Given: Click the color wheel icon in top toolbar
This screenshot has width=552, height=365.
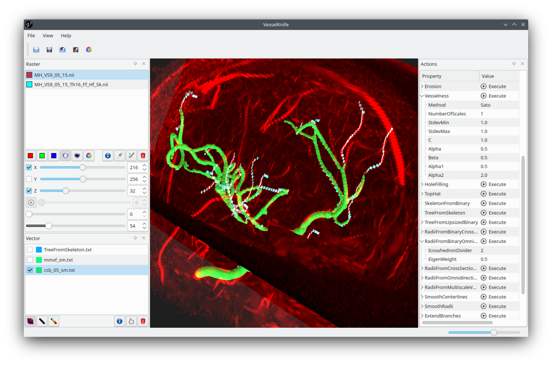Looking at the screenshot, I should point(89,50).
